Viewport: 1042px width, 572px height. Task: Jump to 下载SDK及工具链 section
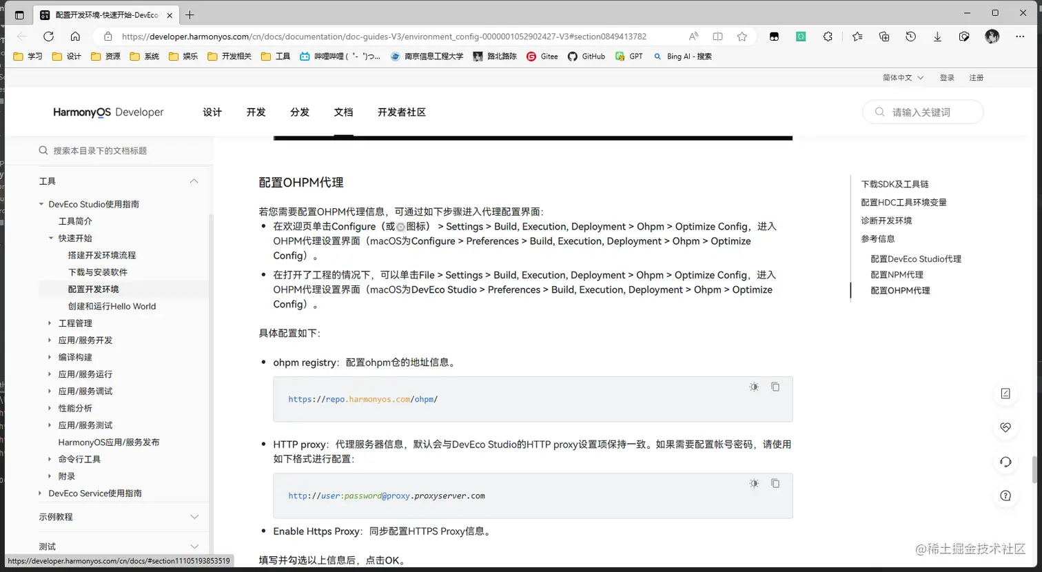pyautogui.click(x=895, y=184)
